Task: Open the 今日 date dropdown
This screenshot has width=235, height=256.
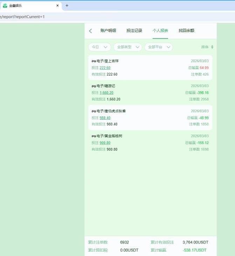Action: [99, 47]
